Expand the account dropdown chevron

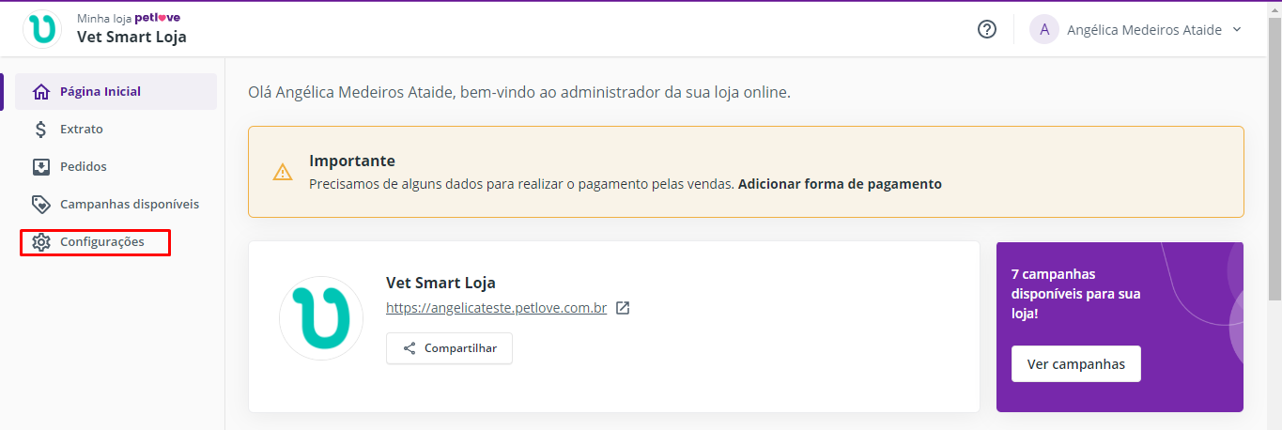pyautogui.click(x=1237, y=29)
